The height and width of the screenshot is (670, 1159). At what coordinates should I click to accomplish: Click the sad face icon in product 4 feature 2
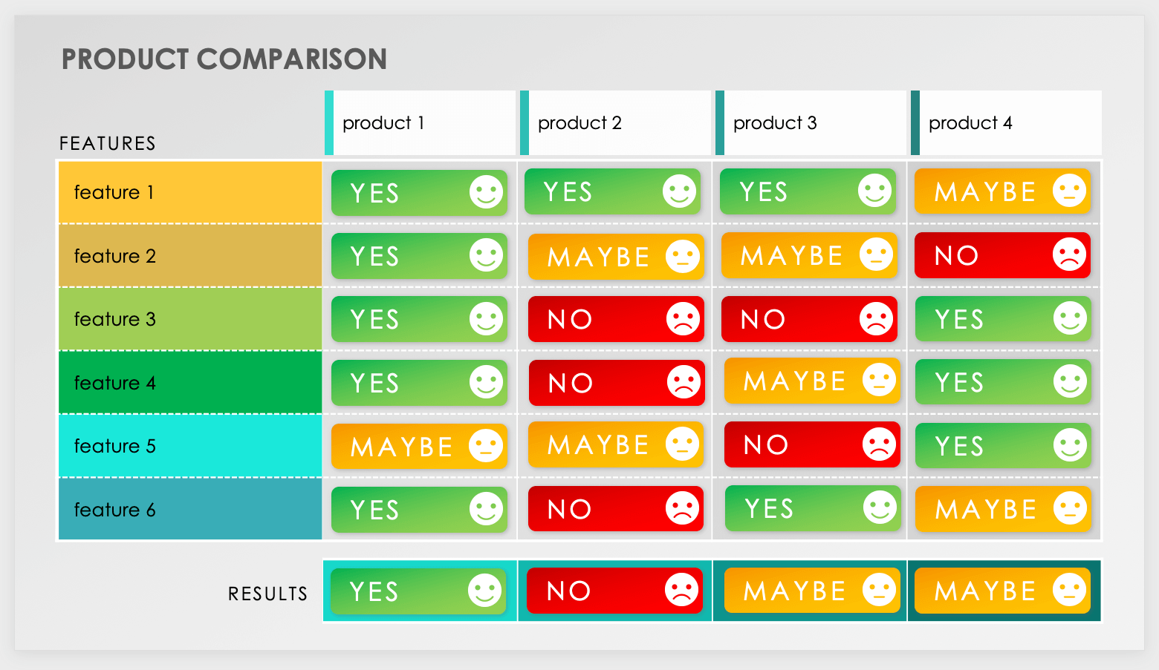point(1069,254)
